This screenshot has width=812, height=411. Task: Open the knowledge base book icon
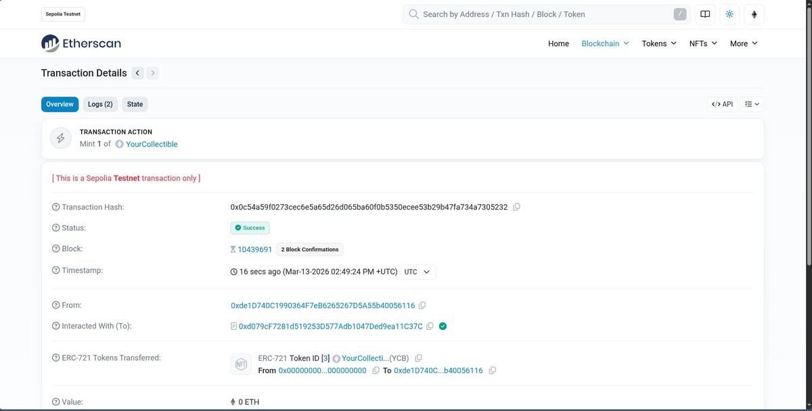[x=704, y=14]
